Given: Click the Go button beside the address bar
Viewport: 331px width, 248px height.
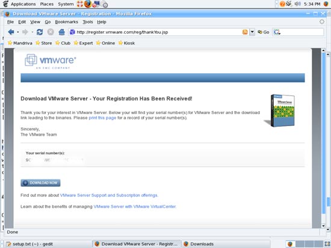Looking at the screenshot, I should click(264, 32).
